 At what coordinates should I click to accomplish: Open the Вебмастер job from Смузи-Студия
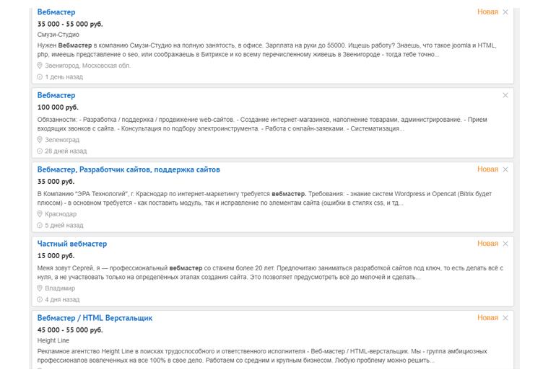point(56,12)
